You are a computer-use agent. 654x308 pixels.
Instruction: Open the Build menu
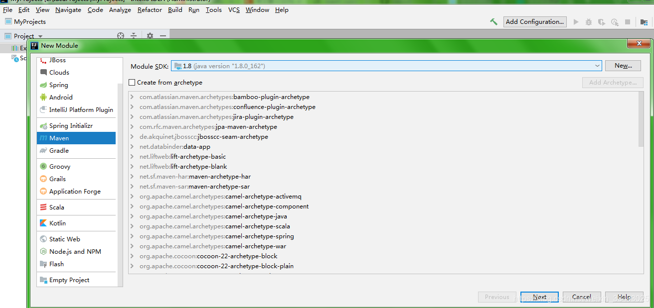pyautogui.click(x=175, y=10)
